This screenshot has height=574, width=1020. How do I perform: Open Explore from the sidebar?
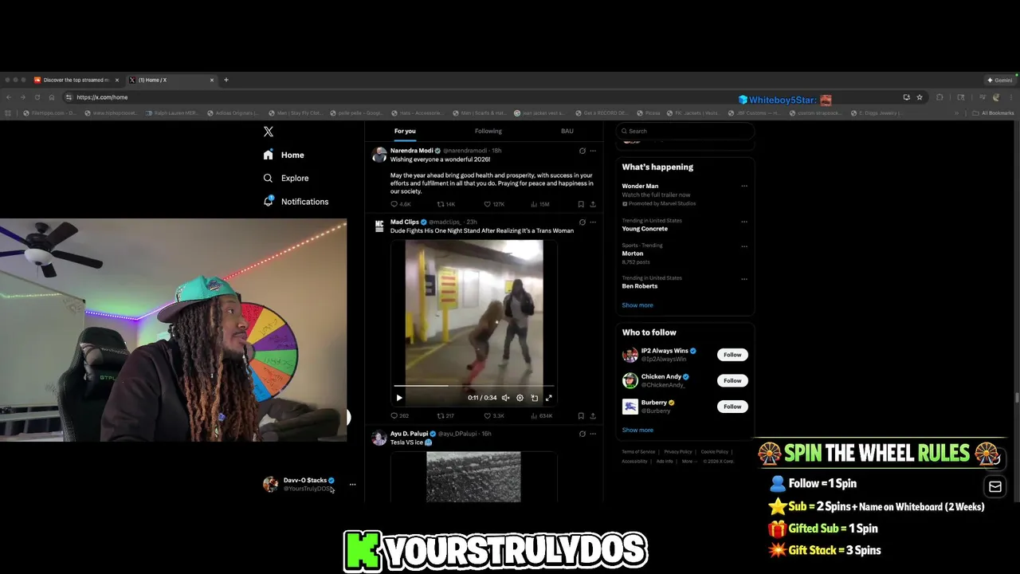(x=285, y=178)
